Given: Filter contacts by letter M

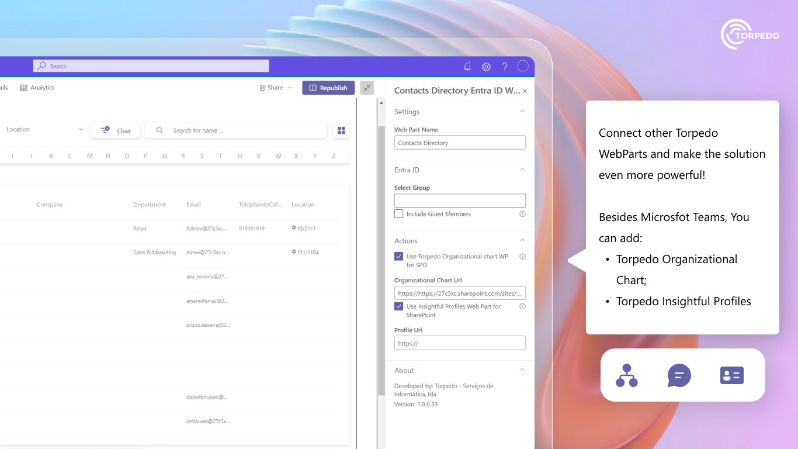Looking at the screenshot, I should pos(89,156).
